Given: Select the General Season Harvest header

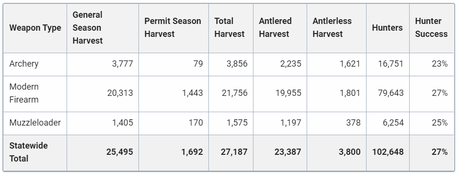Looking at the screenshot, I should click(x=88, y=28).
